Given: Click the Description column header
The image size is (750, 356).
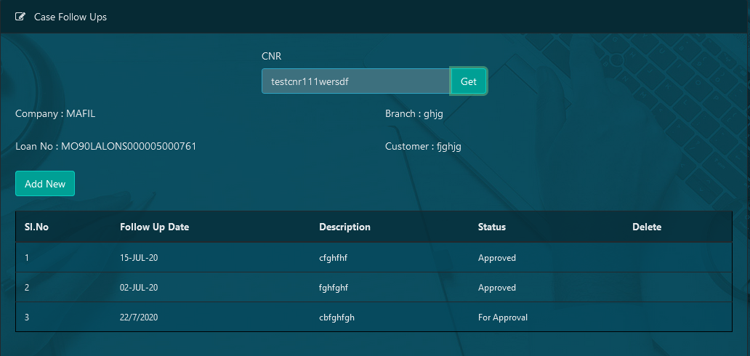Looking at the screenshot, I should (345, 227).
